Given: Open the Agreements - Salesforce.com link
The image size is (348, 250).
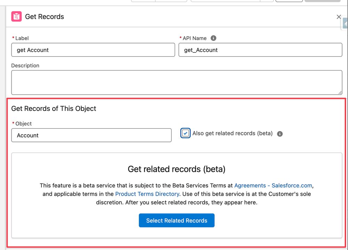Looking at the screenshot, I should (x=273, y=185).
